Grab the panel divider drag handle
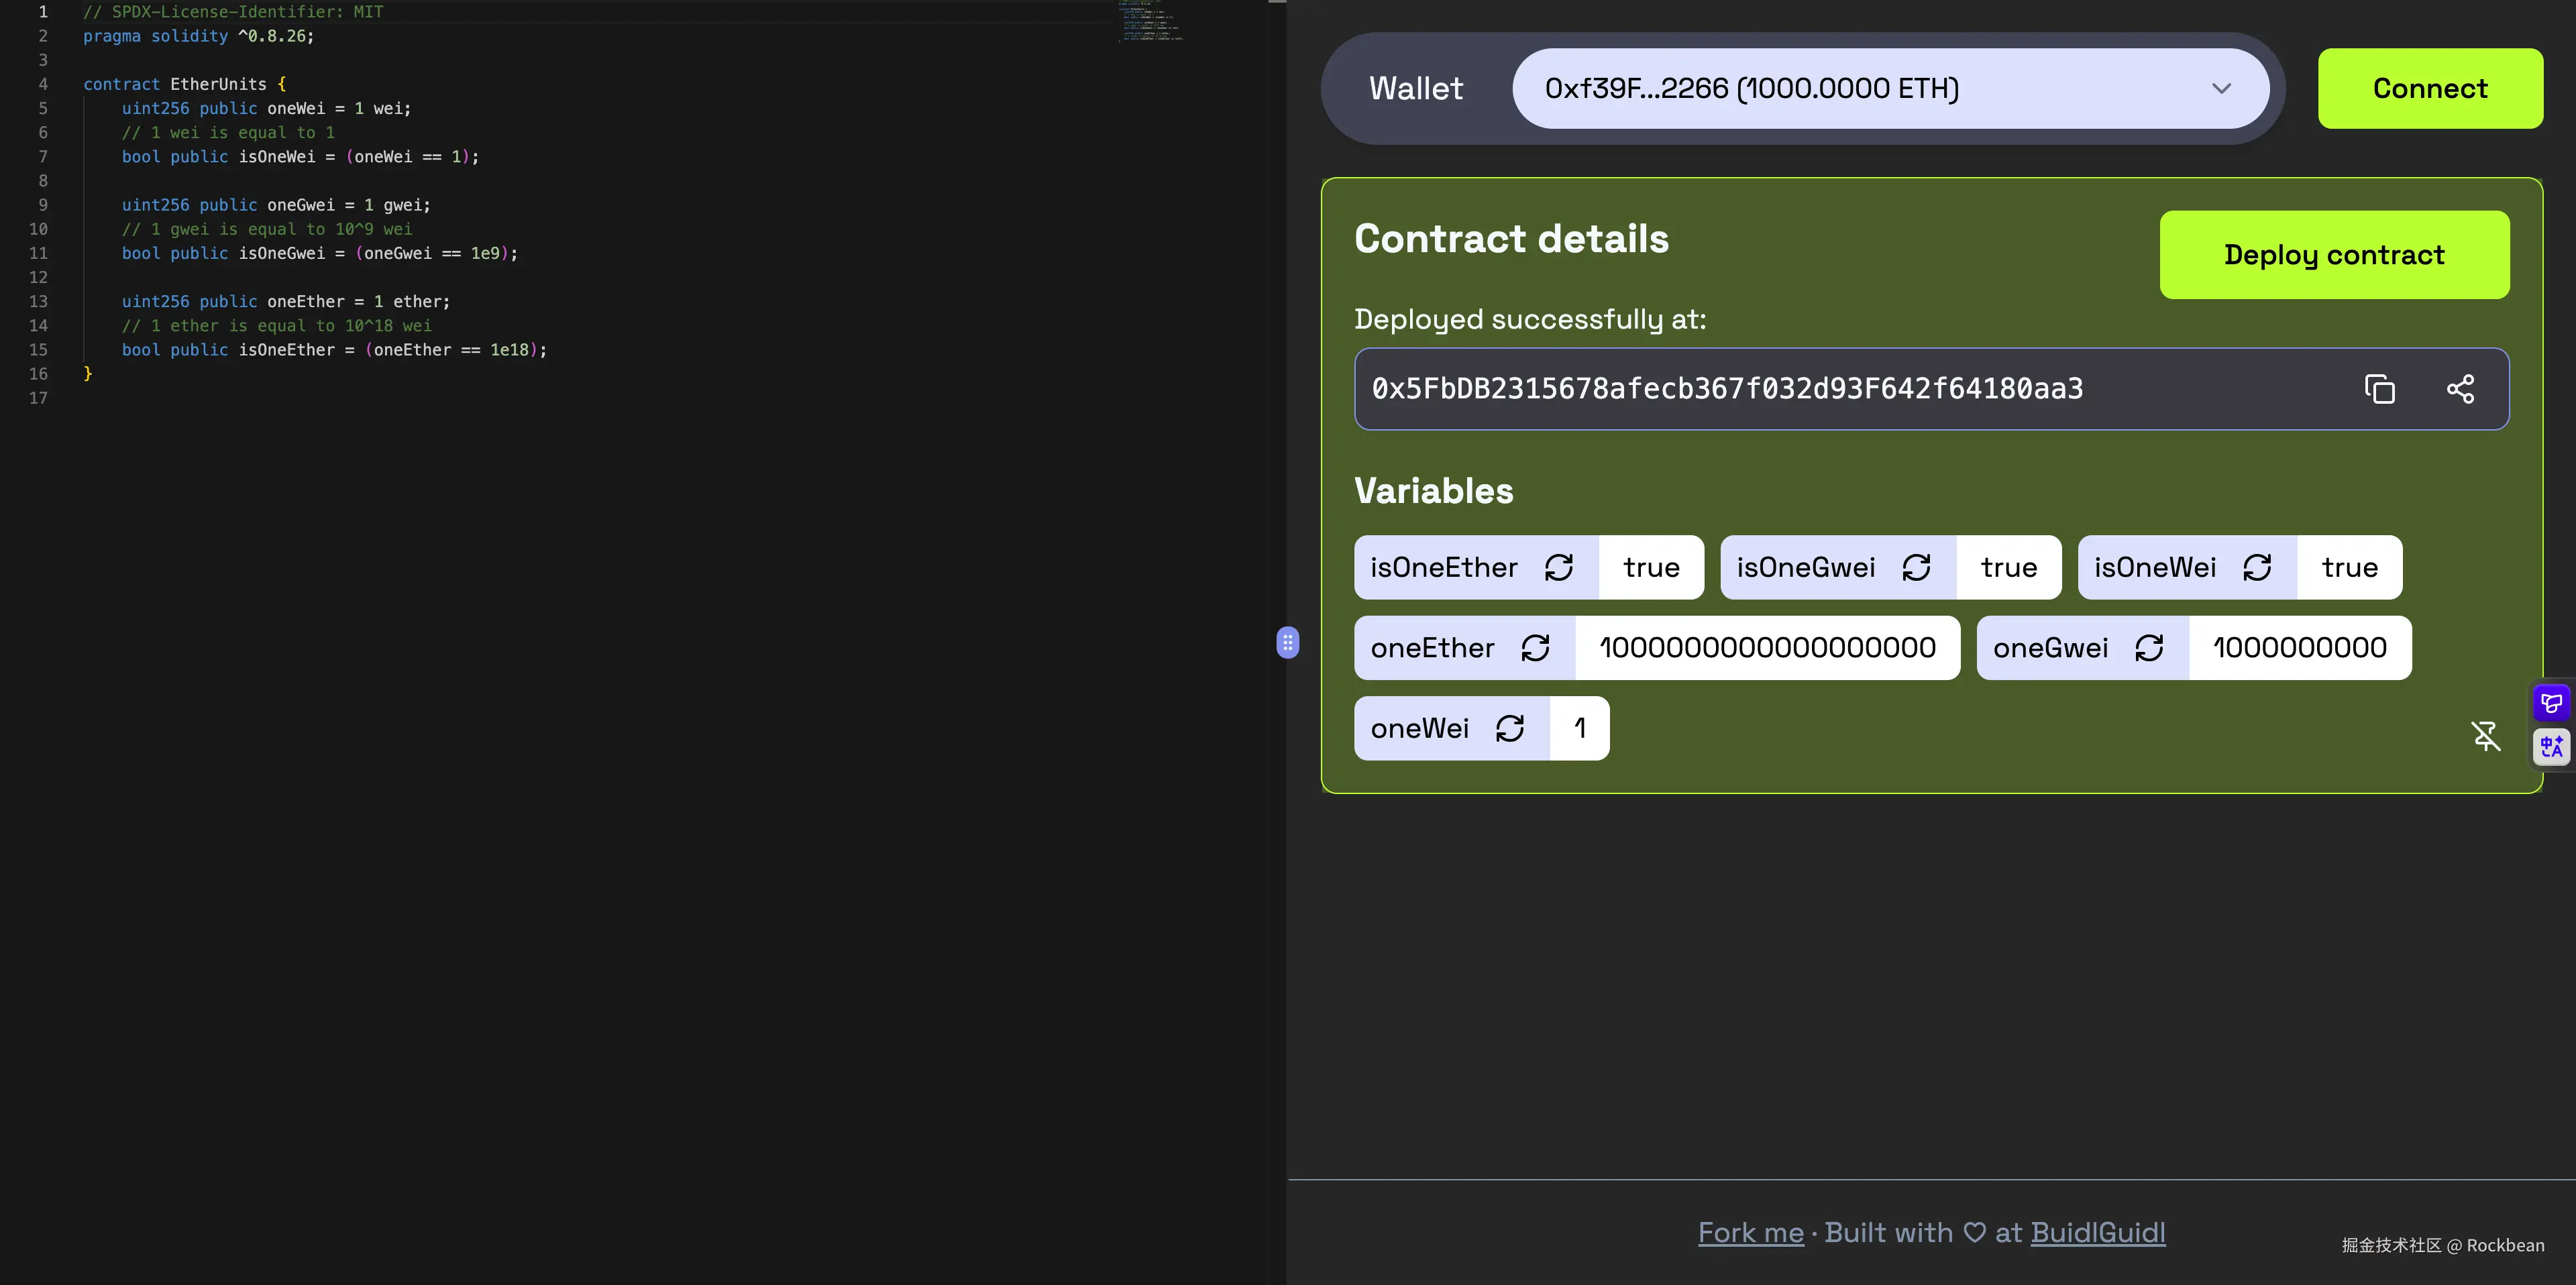Viewport: 2576px width, 1285px height. 1287,642
